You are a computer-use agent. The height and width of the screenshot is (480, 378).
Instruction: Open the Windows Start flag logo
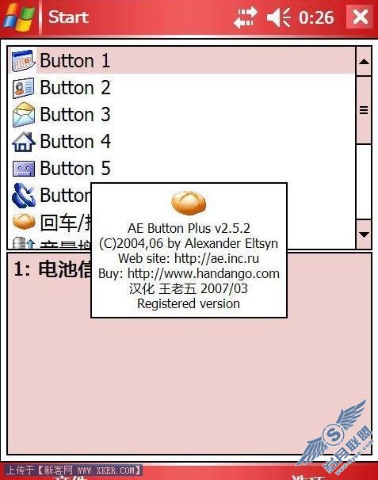tap(19, 17)
